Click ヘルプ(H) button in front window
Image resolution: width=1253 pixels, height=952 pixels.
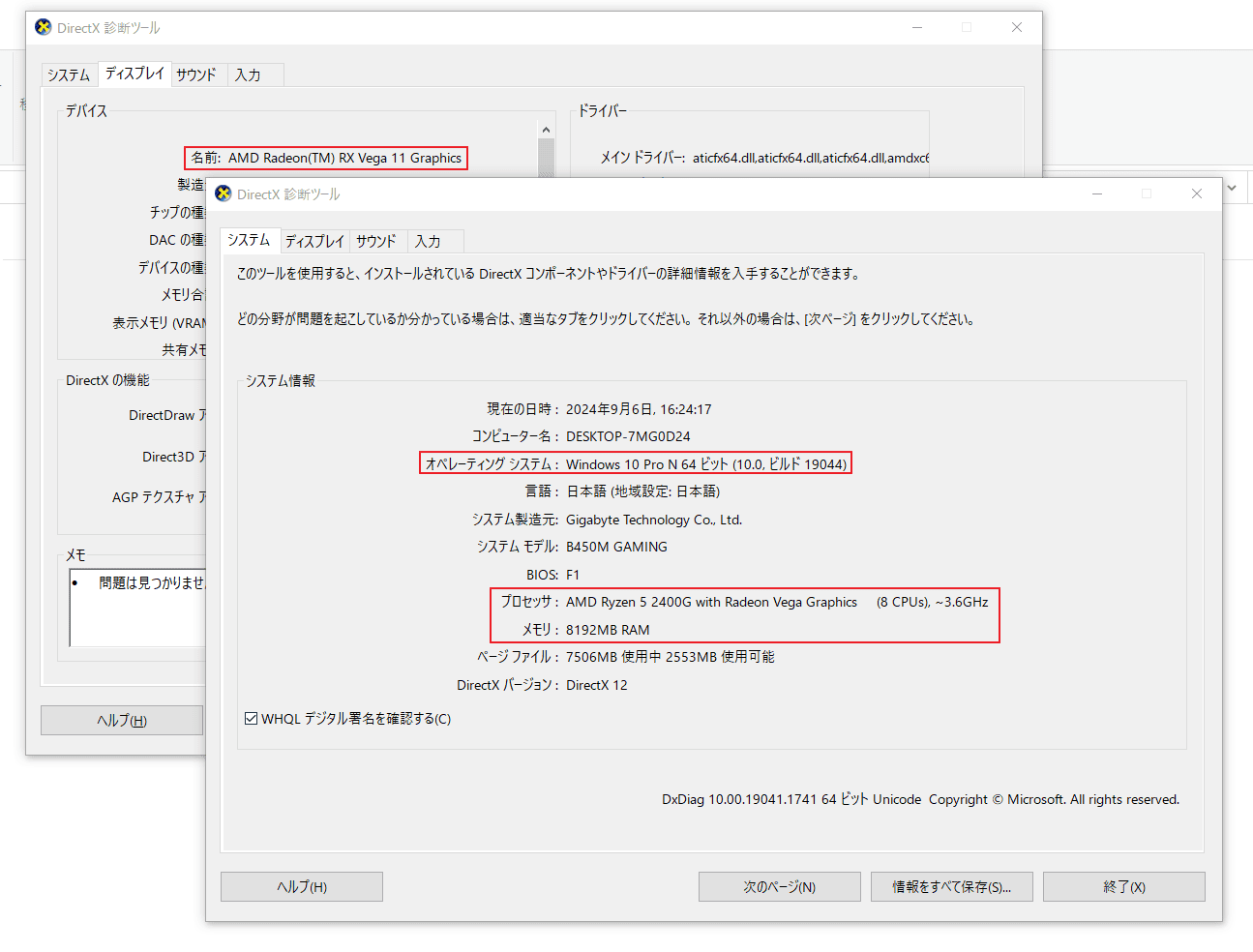pyautogui.click(x=302, y=886)
